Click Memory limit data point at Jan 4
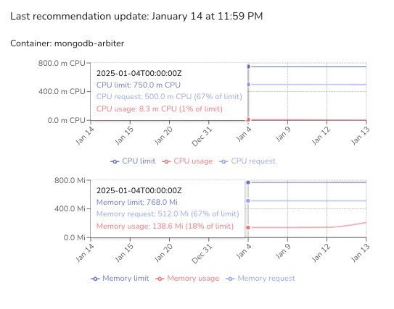The image size is (394, 309). tap(248, 182)
